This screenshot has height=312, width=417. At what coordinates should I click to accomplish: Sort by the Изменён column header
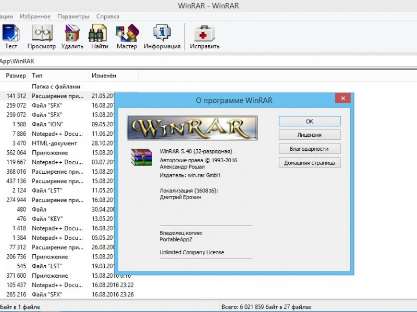point(113,75)
